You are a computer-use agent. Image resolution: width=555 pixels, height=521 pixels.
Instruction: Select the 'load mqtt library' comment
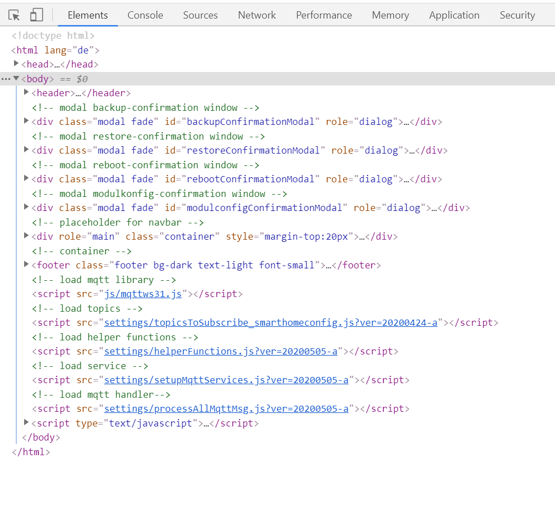104,280
